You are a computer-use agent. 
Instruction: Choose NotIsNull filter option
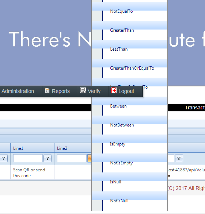119,201
